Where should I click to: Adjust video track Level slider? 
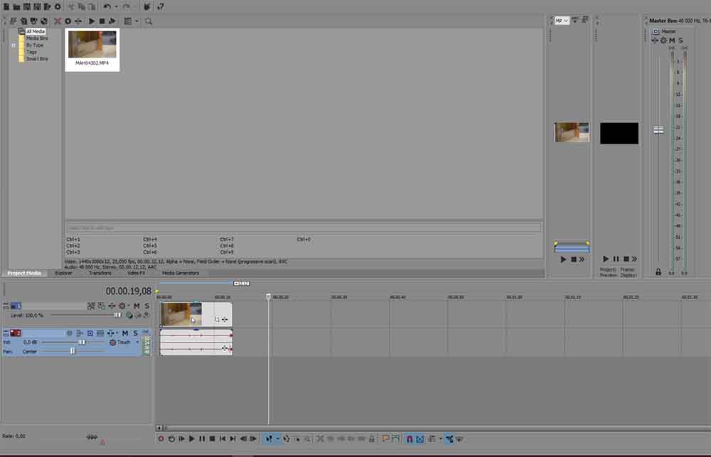click(x=117, y=315)
